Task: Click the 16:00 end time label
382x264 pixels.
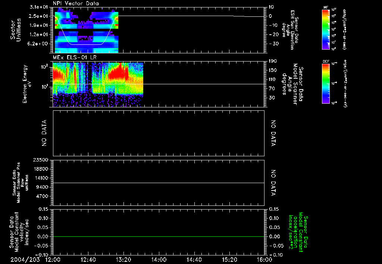Action: point(264,260)
